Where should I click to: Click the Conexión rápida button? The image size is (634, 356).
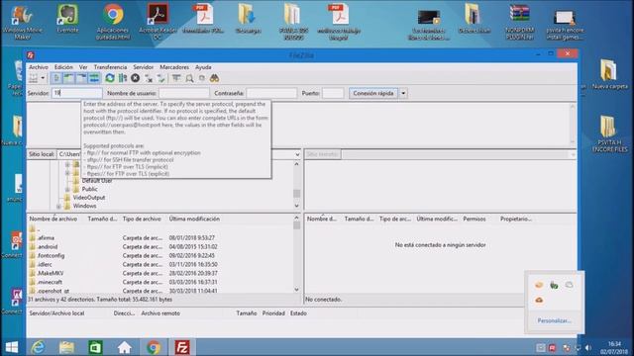[373, 93]
